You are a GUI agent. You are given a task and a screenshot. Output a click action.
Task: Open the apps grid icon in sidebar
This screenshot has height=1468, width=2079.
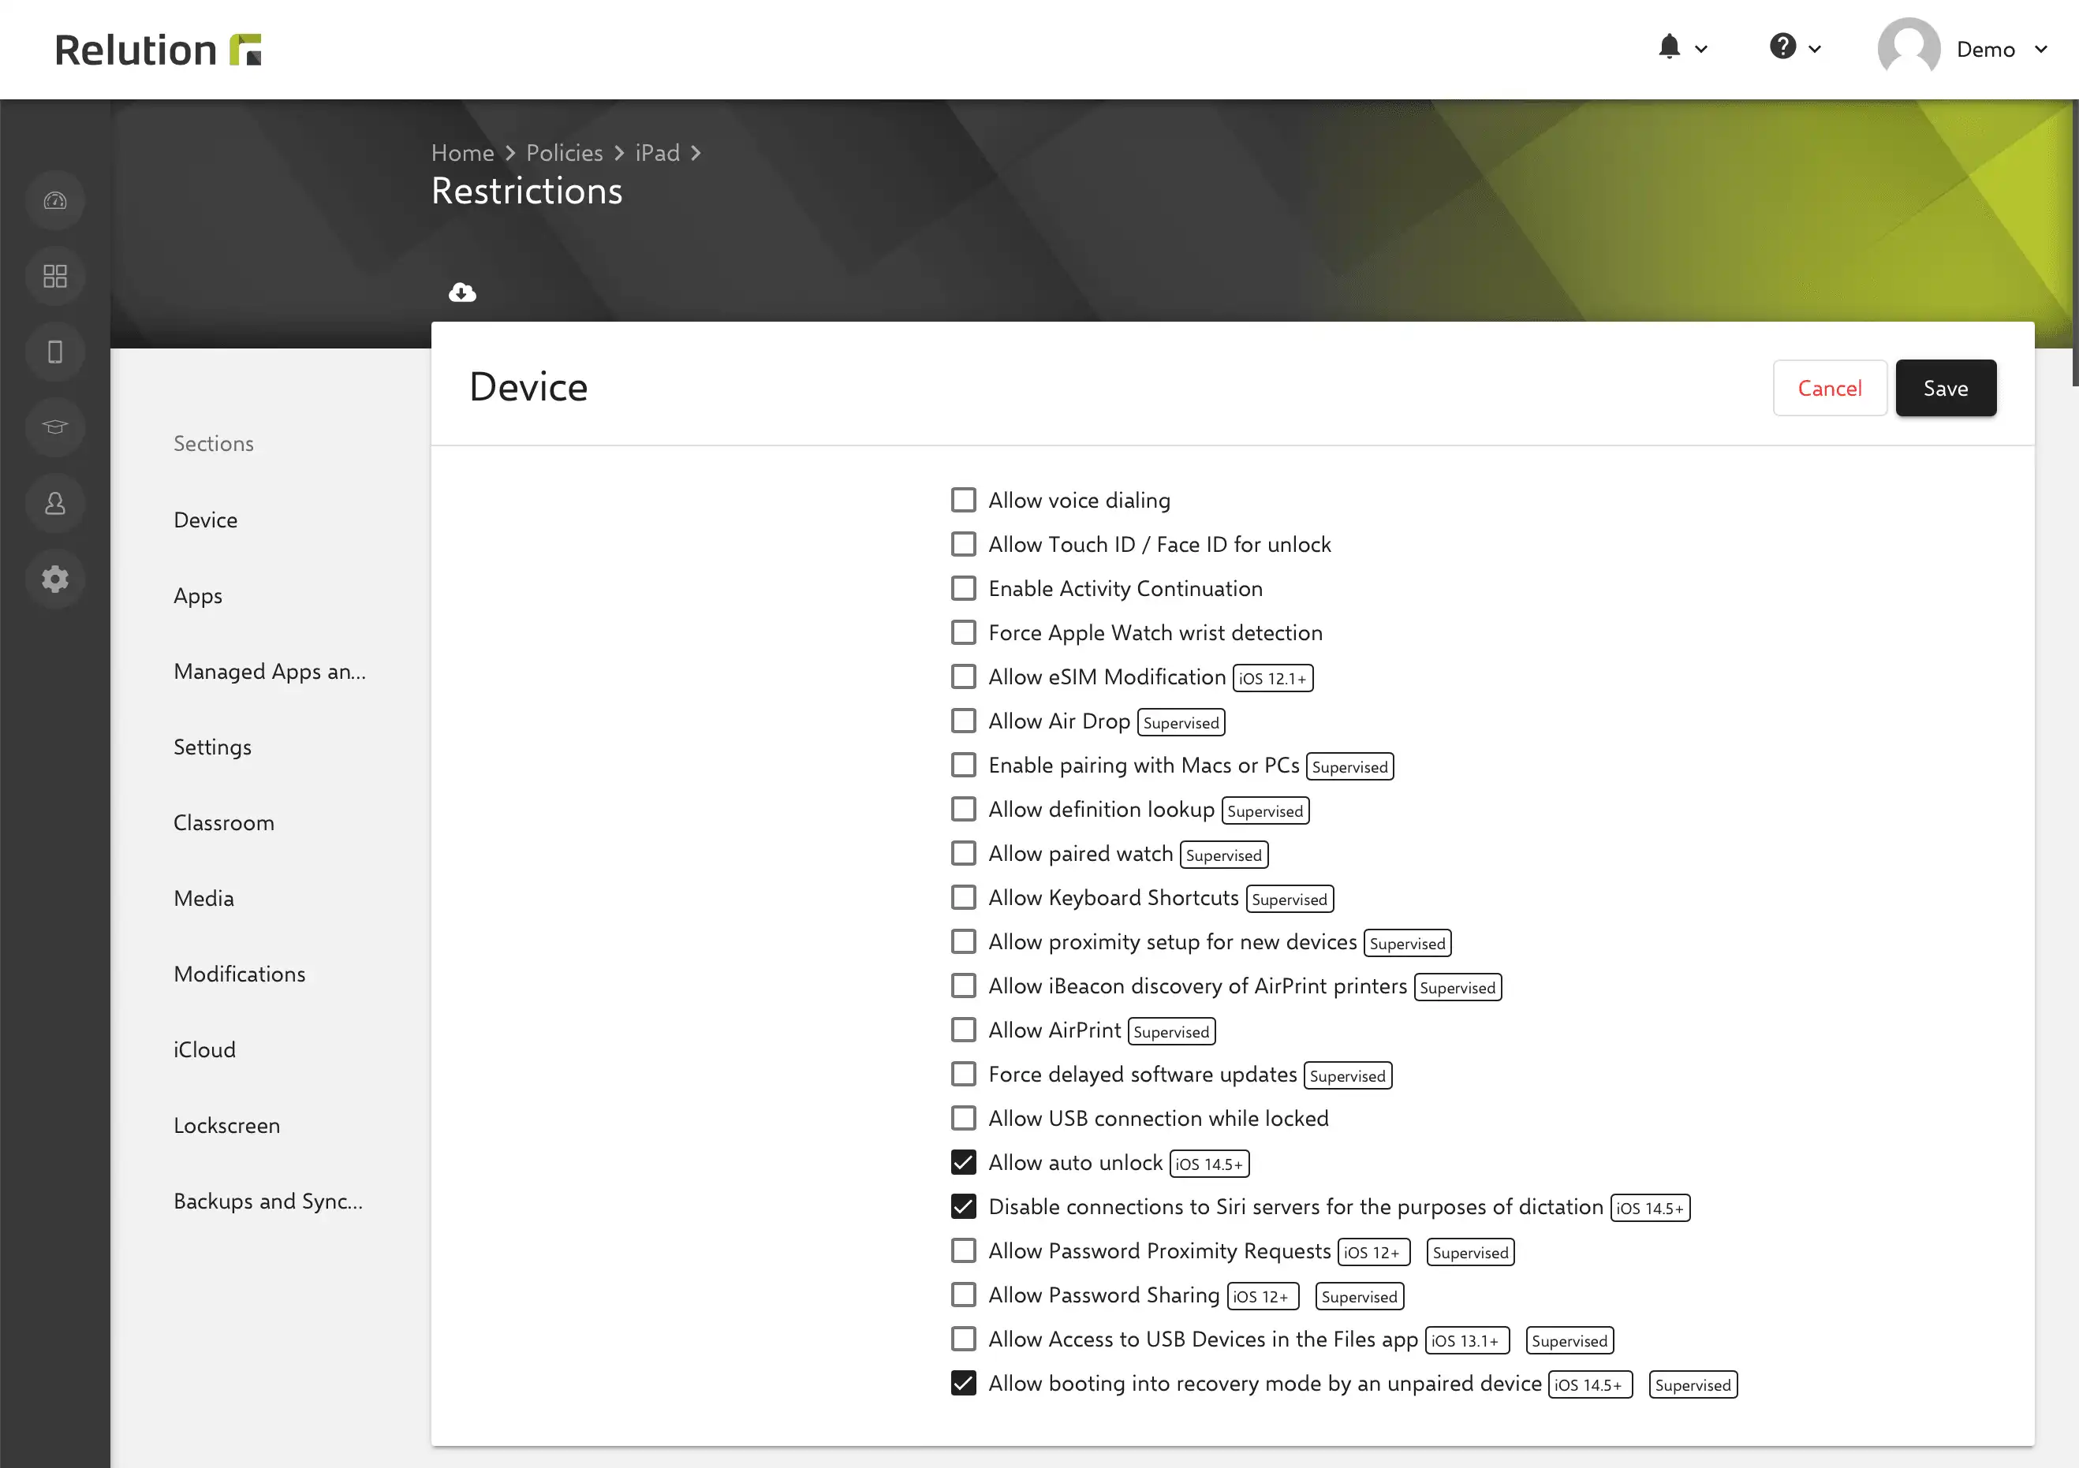coord(55,276)
